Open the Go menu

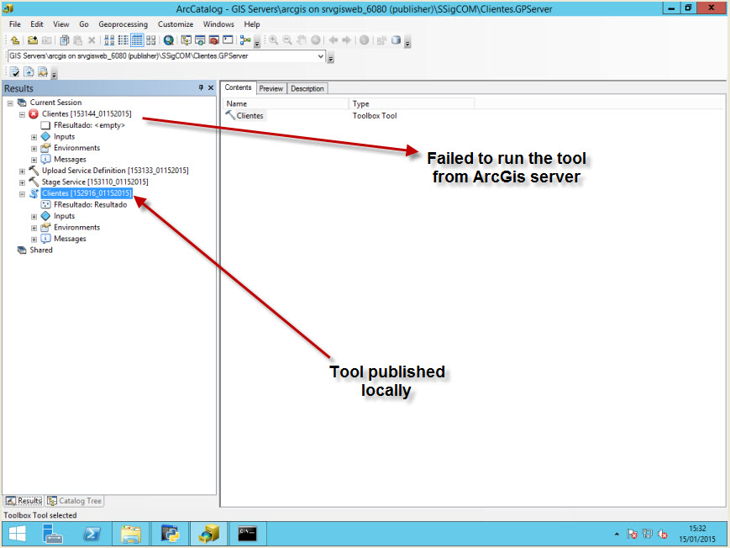[x=84, y=24]
